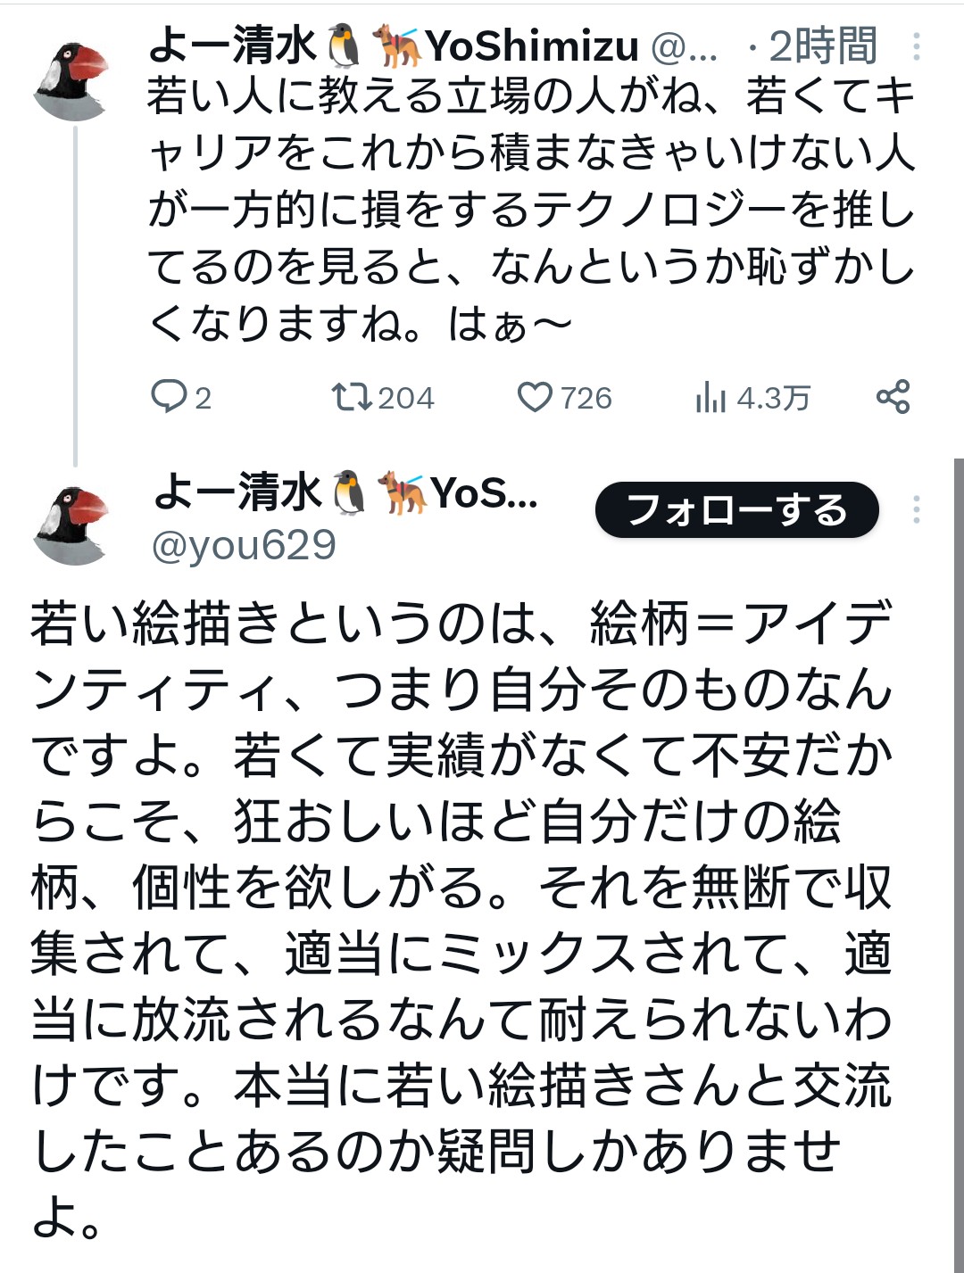Tap the top bird profile avatar
This screenshot has width=964, height=1273.
(x=72, y=80)
